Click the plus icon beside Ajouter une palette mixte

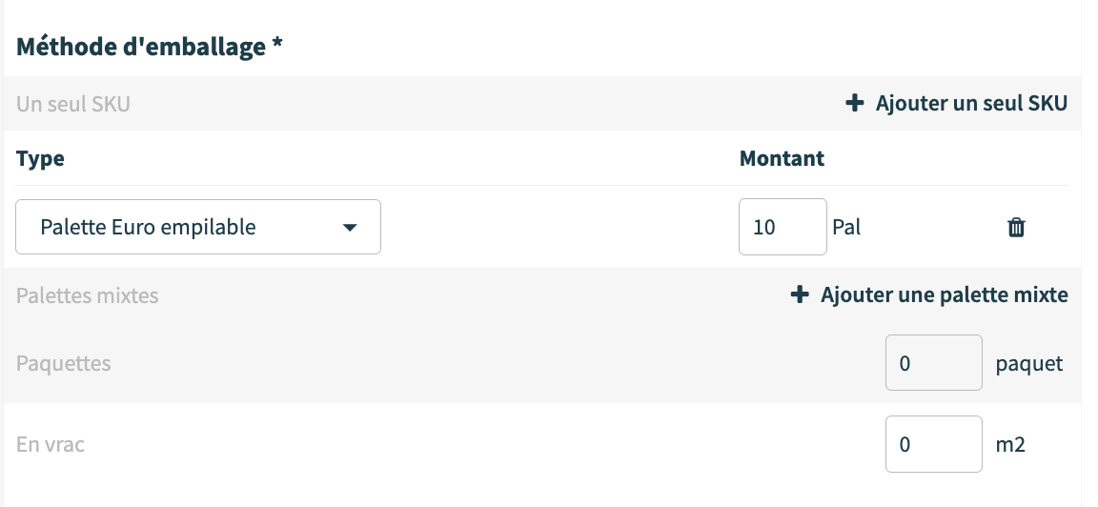click(x=799, y=294)
